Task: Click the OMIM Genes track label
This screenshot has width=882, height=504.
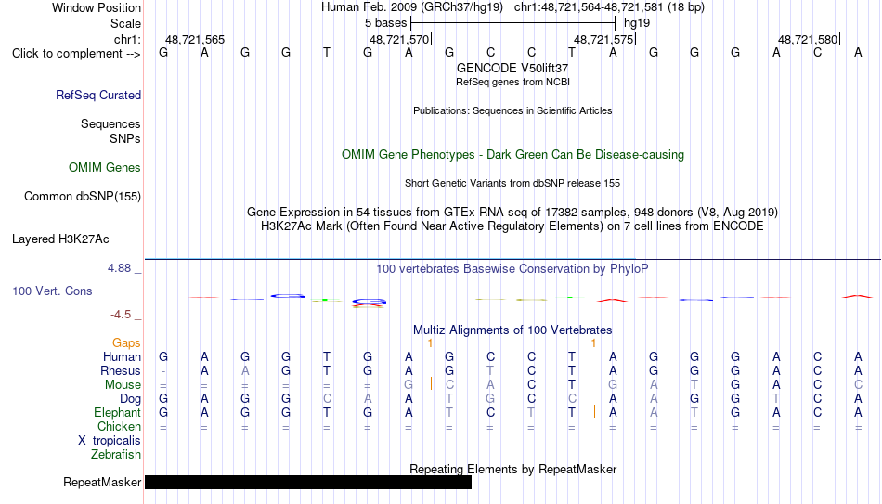Action: coord(105,168)
